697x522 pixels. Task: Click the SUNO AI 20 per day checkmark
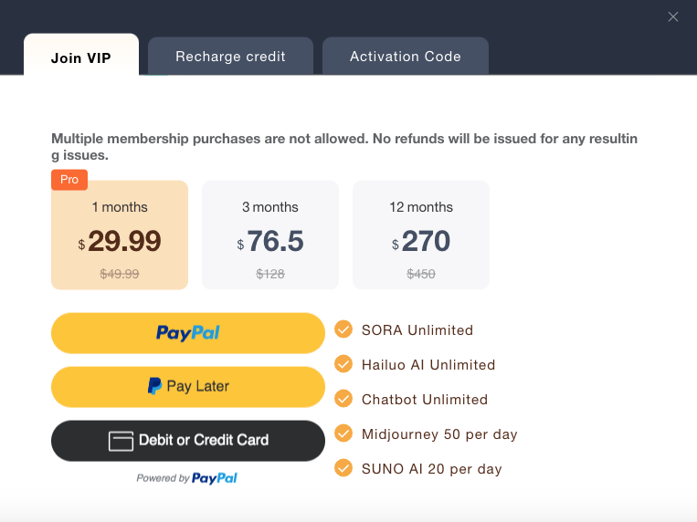click(343, 468)
